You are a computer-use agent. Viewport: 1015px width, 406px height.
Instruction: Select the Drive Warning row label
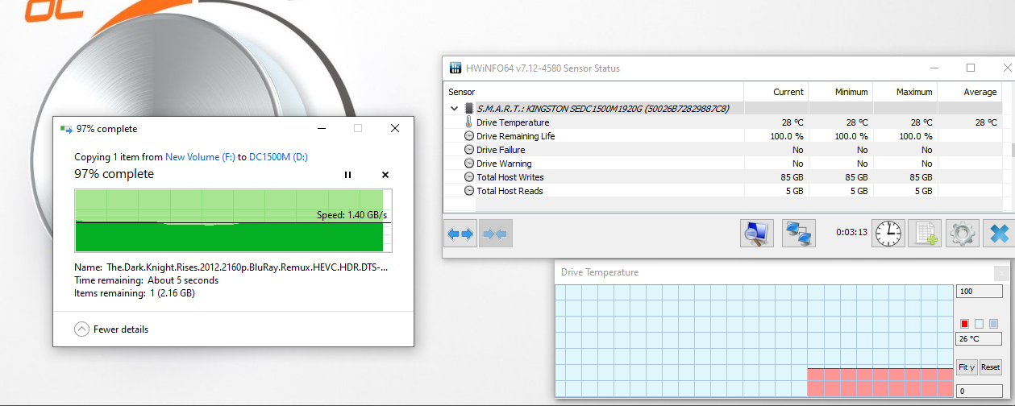[x=504, y=164]
